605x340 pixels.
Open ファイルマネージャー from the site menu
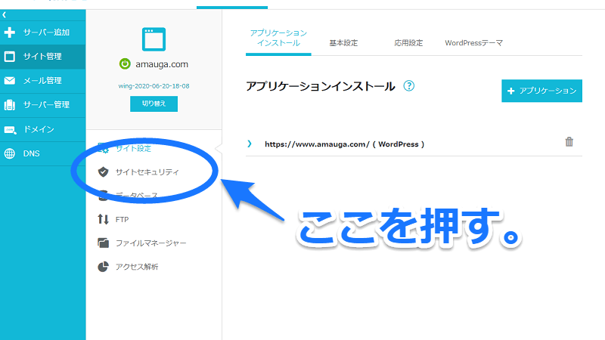pos(150,243)
